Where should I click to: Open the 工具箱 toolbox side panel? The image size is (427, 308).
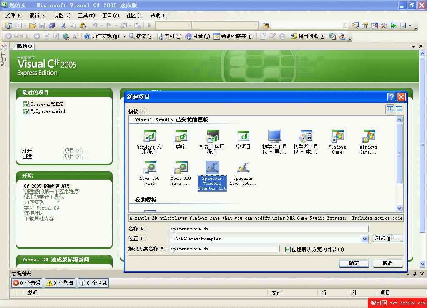tap(4, 56)
